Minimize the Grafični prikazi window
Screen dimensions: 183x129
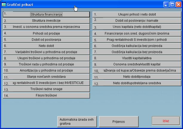[166, 4]
